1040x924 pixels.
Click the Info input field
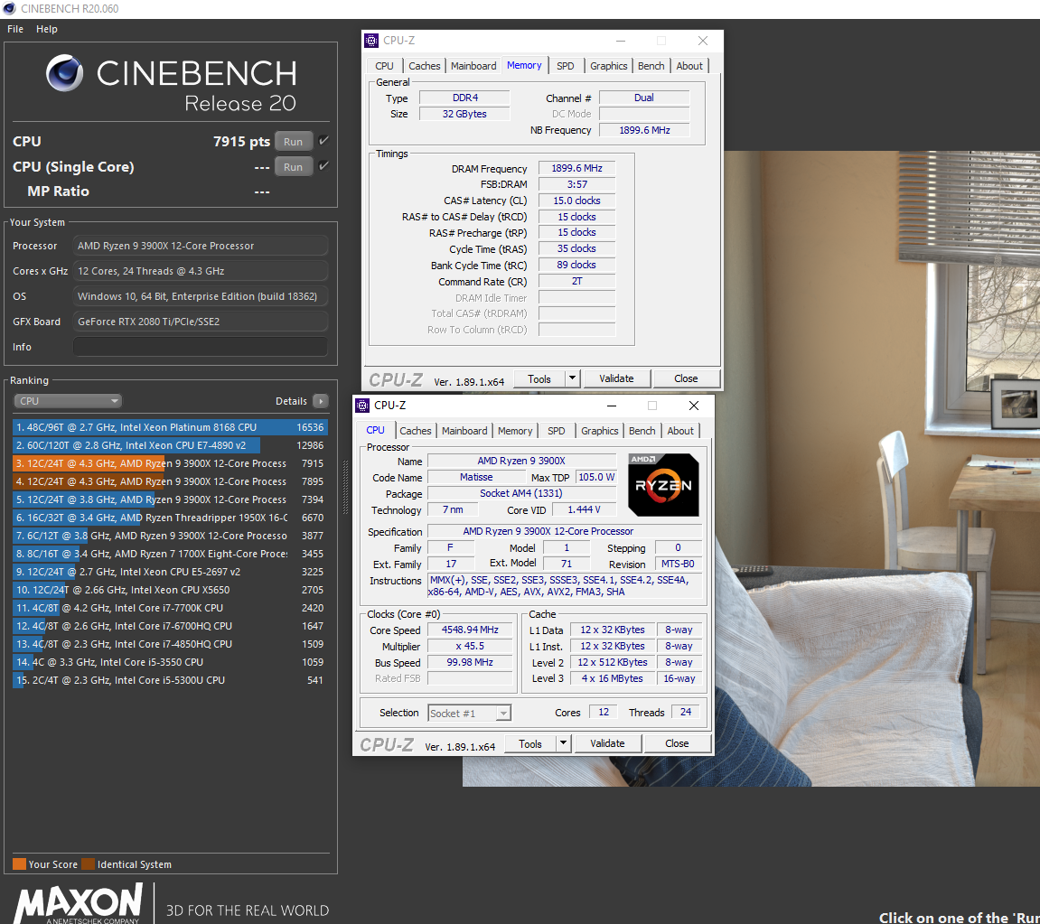(201, 347)
